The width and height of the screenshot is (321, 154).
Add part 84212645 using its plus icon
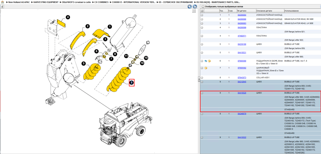point(202,82)
